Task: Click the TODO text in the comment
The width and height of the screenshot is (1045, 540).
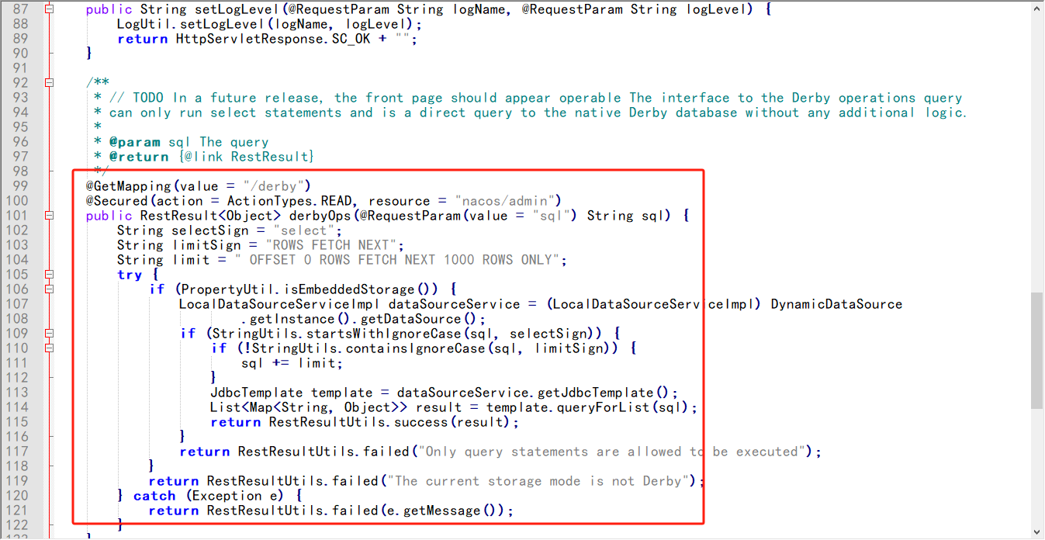Action: pos(149,98)
